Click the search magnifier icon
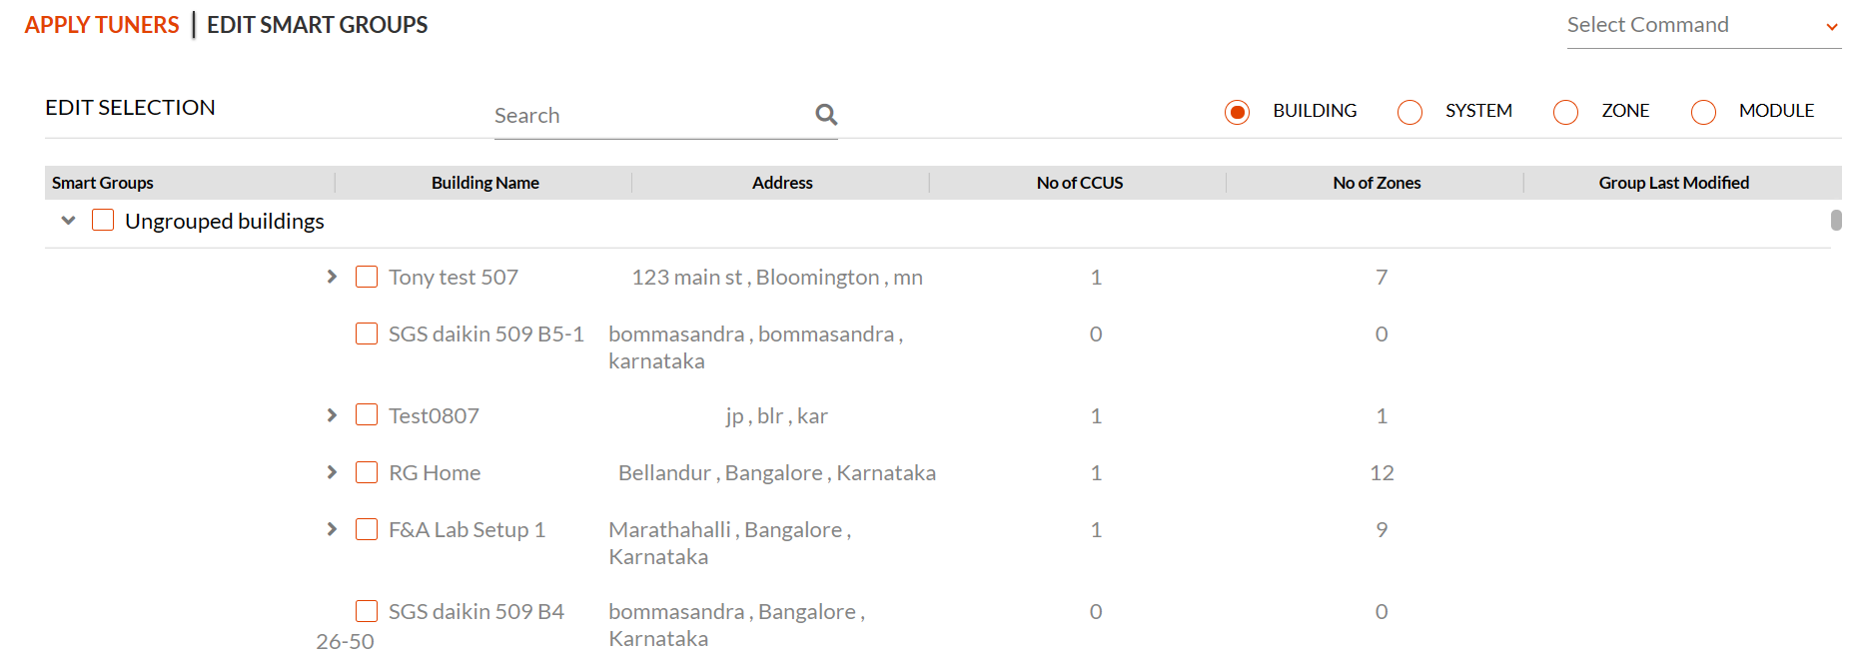This screenshot has width=1868, height=665. tap(826, 115)
